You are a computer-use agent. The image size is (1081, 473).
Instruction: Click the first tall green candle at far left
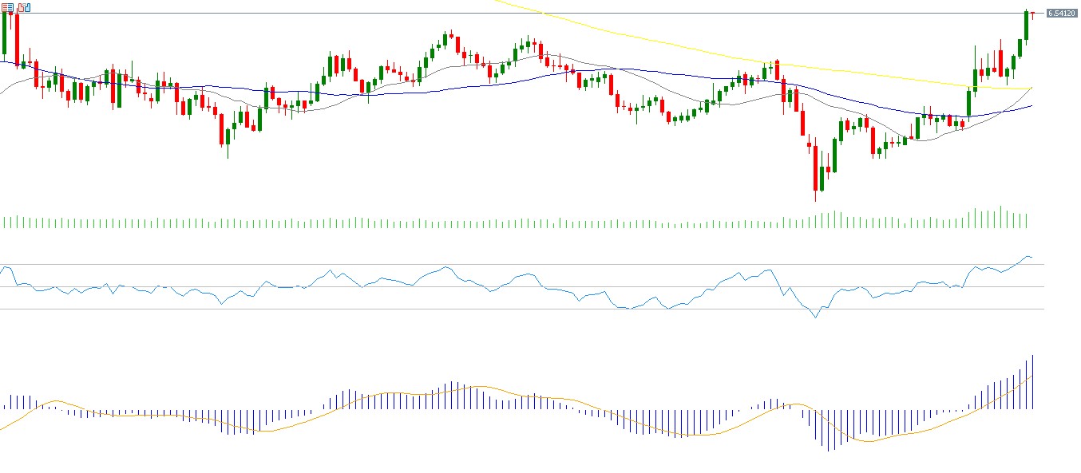pyautogui.click(x=4, y=32)
